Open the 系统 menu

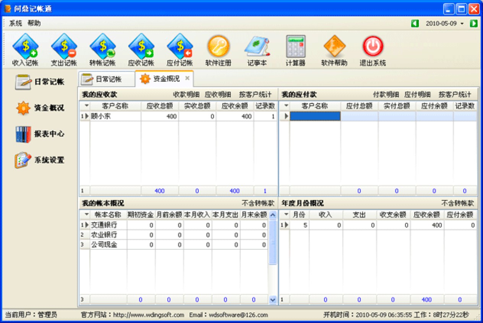pyautogui.click(x=16, y=23)
